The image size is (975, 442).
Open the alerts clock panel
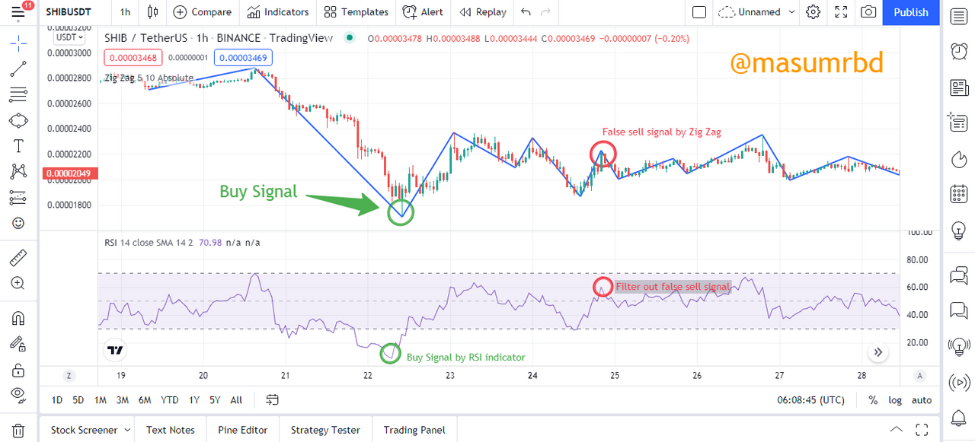pos(960,52)
